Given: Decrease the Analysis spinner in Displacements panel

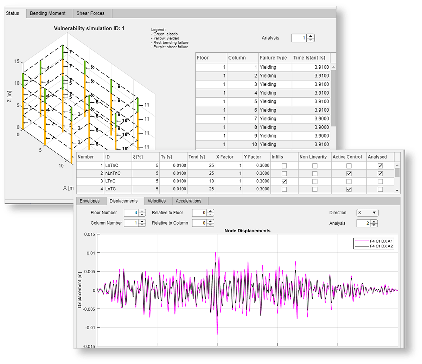Looking at the screenshot, I should (x=374, y=225).
